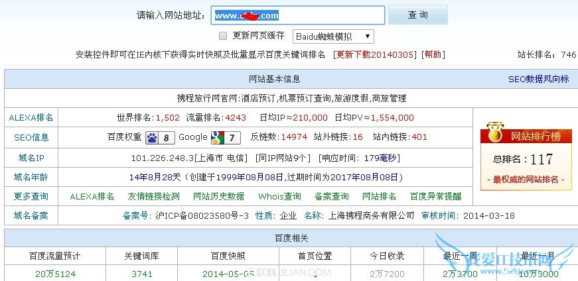
Task: Click the Baidu traffic estimate 20万5124
Action: [55, 274]
